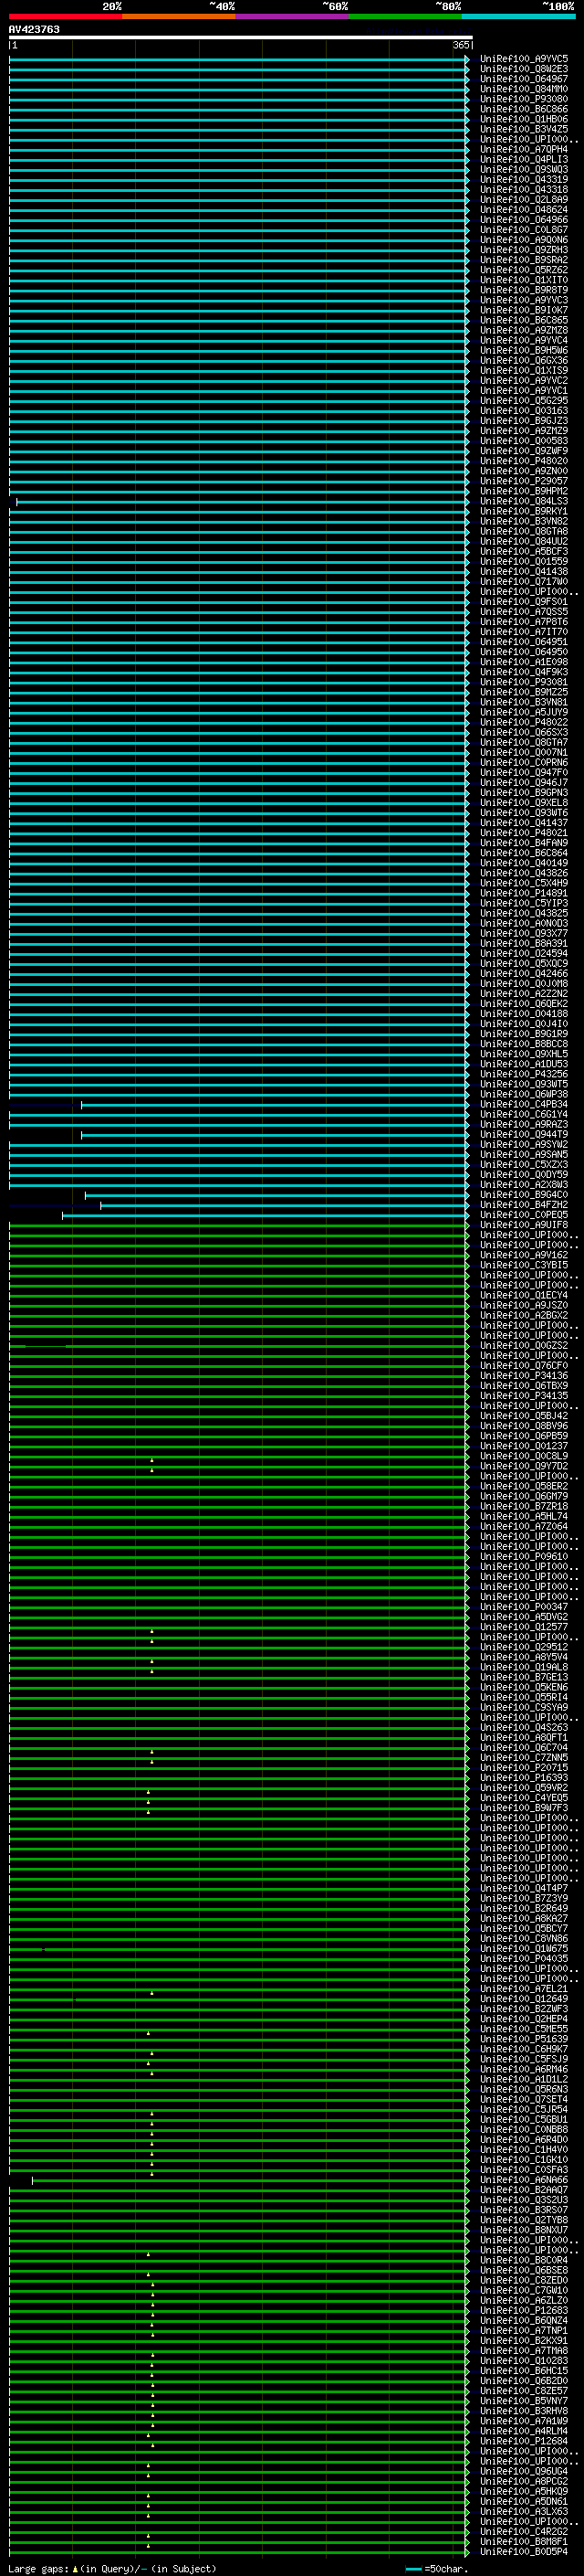Select label UniRef100_O48624

pos(524,209)
